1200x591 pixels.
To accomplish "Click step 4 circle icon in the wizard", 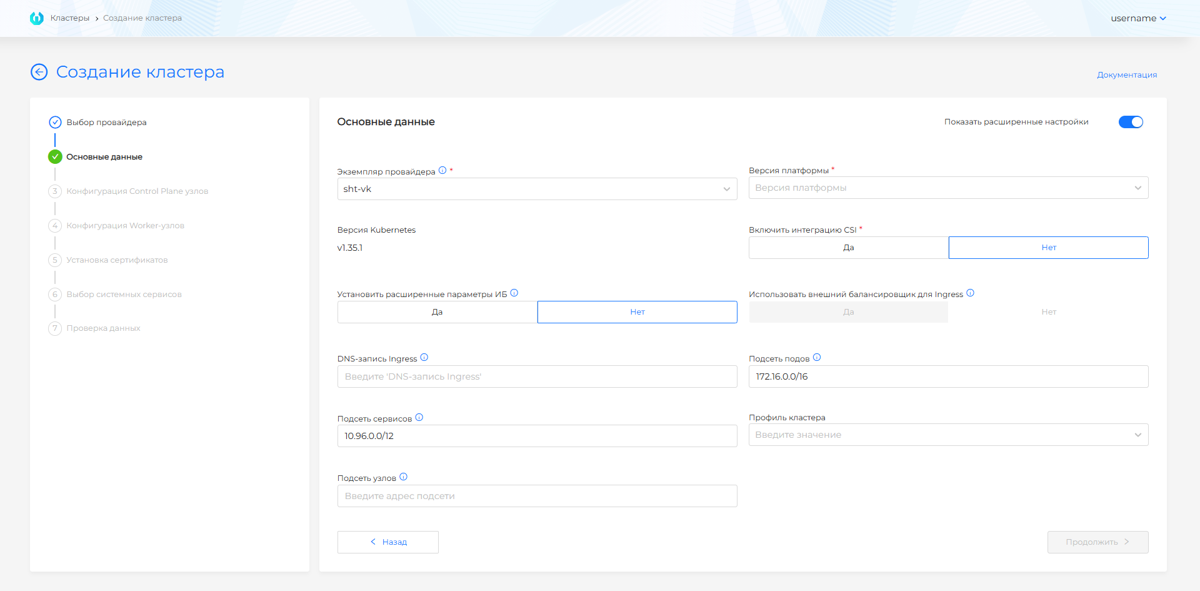I will point(55,225).
